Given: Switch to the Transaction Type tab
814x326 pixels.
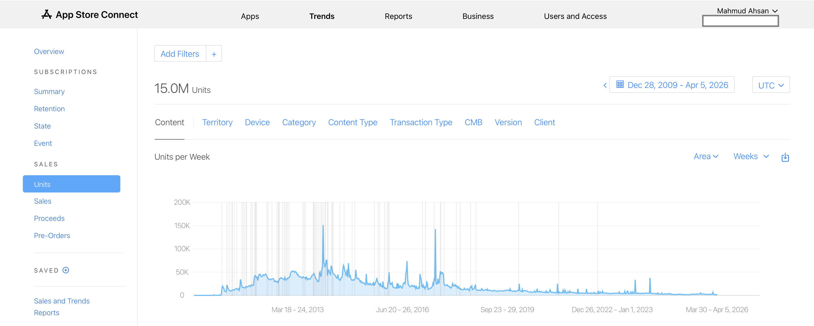Looking at the screenshot, I should click(x=421, y=122).
